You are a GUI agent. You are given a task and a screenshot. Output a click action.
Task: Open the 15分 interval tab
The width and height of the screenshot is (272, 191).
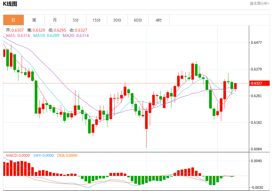pos(96,20)
